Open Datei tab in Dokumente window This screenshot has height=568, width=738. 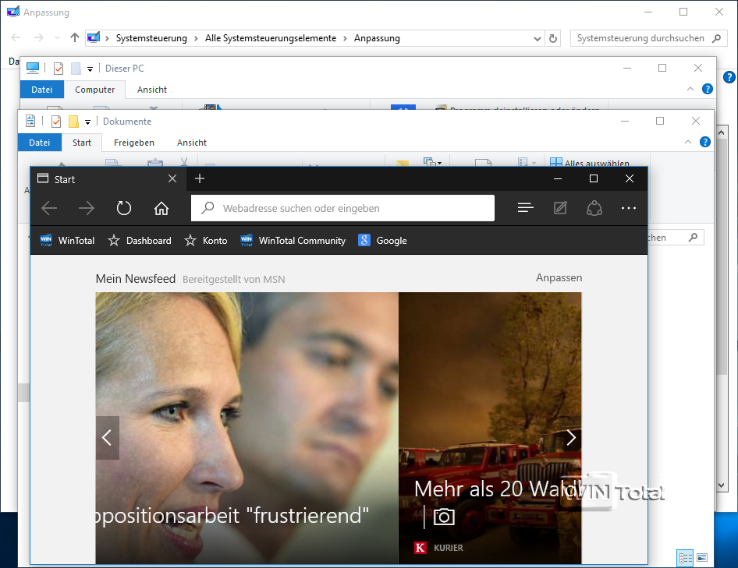[x=40, y=143]
